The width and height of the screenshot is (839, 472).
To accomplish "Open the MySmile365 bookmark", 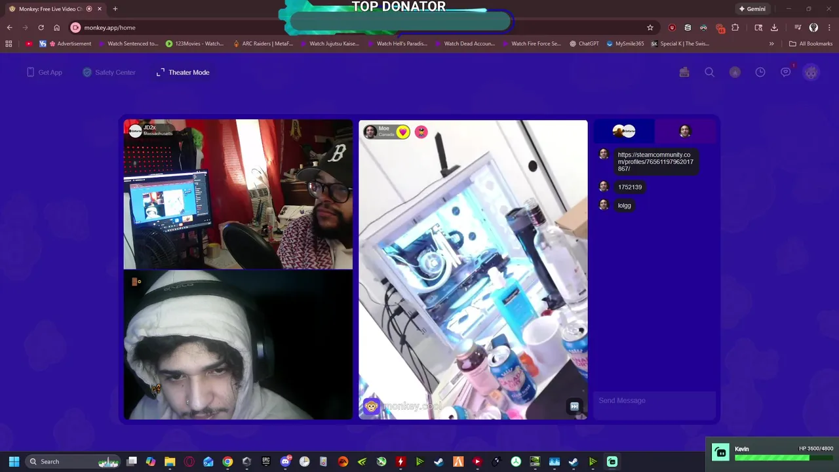I will tap(625, 44).
